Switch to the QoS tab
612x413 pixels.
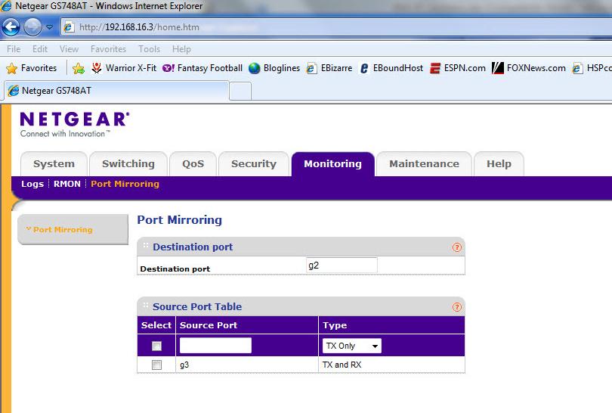[193, 163]
